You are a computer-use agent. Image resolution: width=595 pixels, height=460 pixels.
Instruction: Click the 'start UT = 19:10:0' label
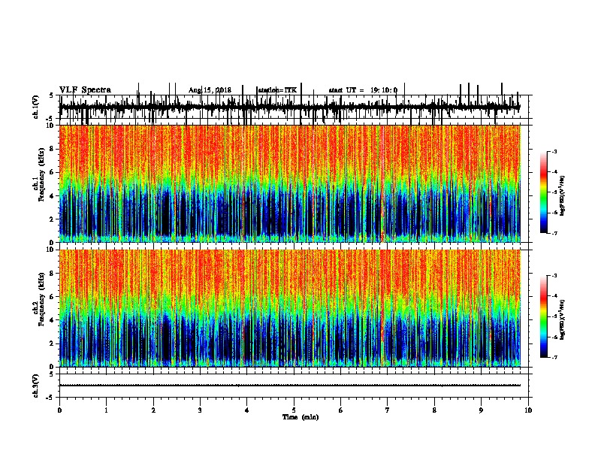tap(363, 90)
